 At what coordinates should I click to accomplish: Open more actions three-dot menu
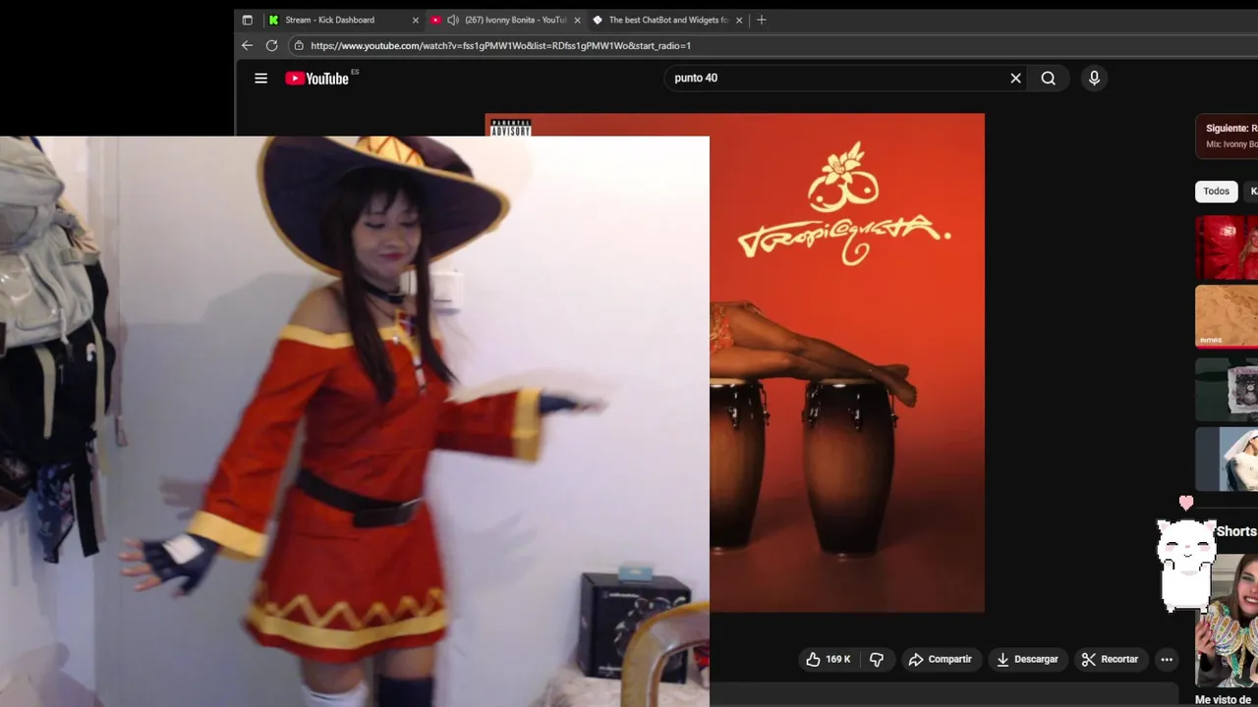point(1166,659)
